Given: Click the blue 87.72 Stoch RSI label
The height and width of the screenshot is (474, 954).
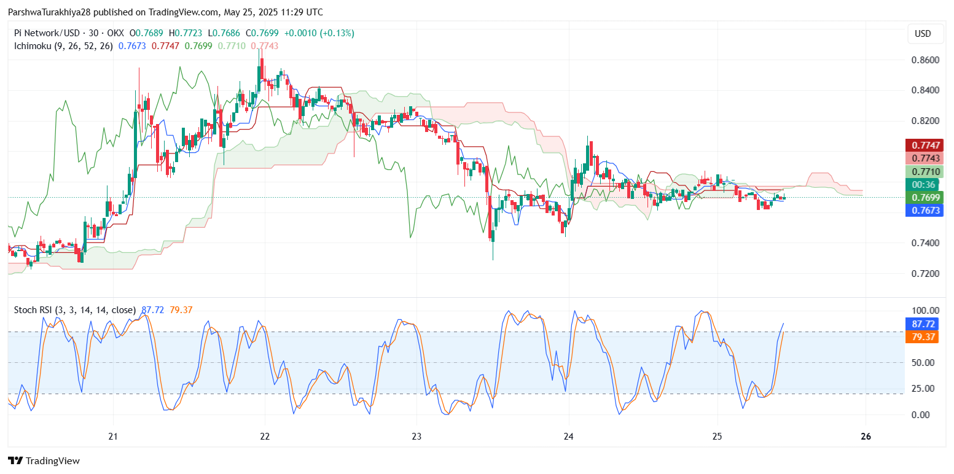Looking at the screenshot, I should point(923,324).
